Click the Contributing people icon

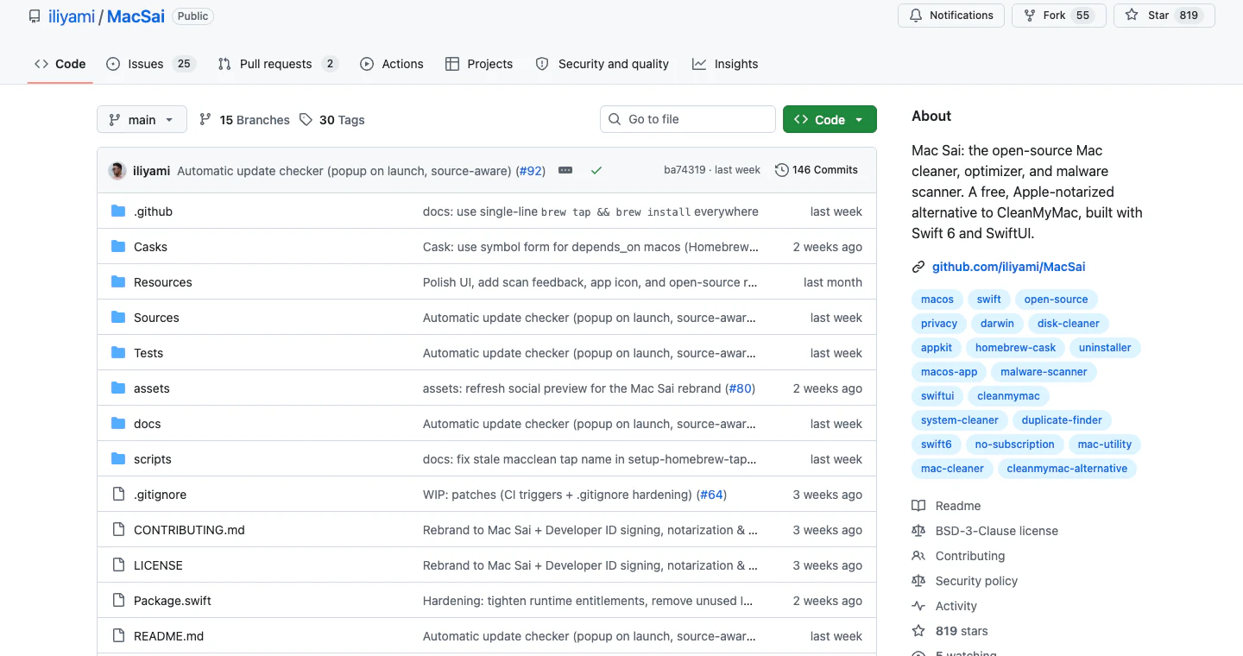918,556
